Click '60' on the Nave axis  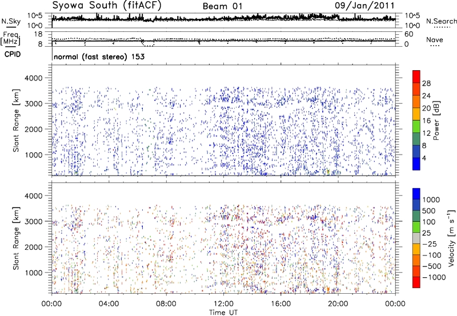[408, 34]
